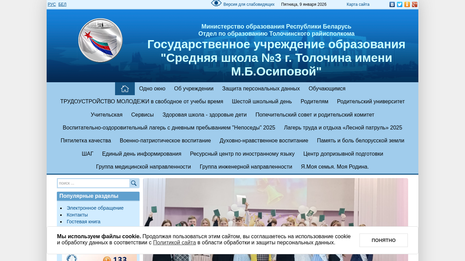
Task: Click the eye icon for visually impaired version
Action: coord(216,3)
